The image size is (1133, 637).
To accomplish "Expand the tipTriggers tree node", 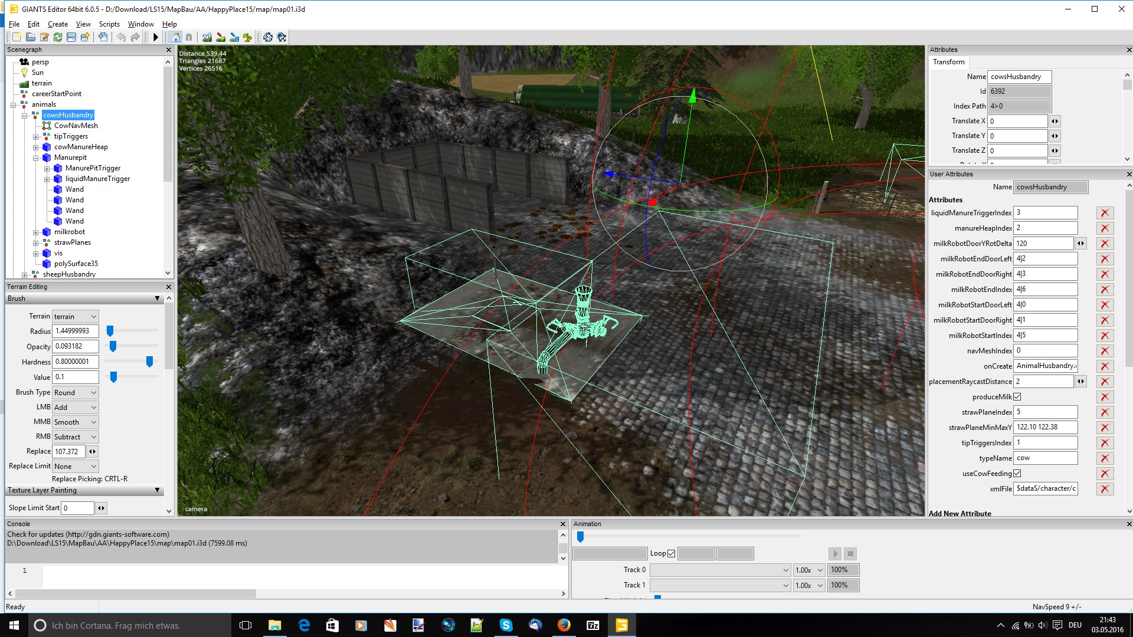I will 36,137.
